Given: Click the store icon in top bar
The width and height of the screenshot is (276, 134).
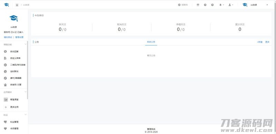Looking at the screenshot, I should pos(198,5).
